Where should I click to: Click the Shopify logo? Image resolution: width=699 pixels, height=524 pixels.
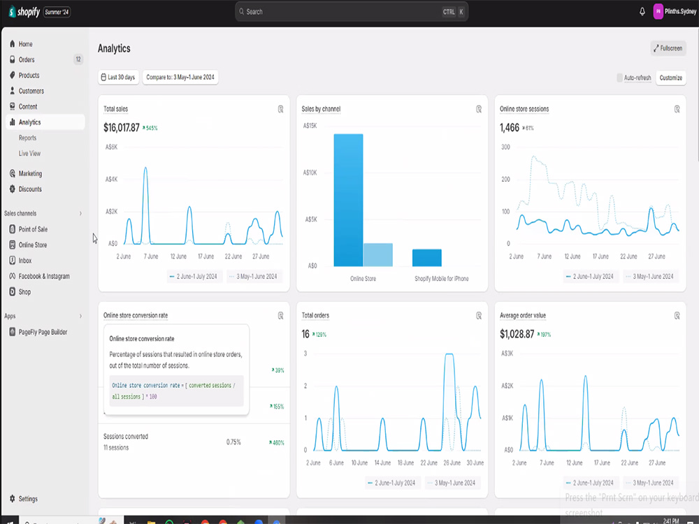coord(24,12)
